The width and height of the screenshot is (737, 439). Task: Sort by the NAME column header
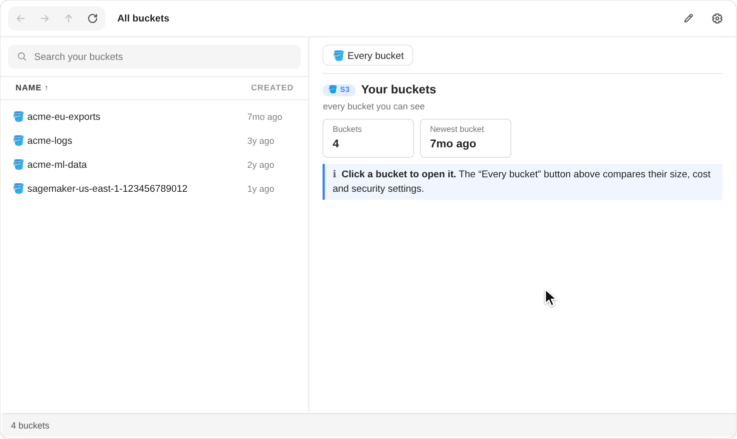tap(32, 87)
